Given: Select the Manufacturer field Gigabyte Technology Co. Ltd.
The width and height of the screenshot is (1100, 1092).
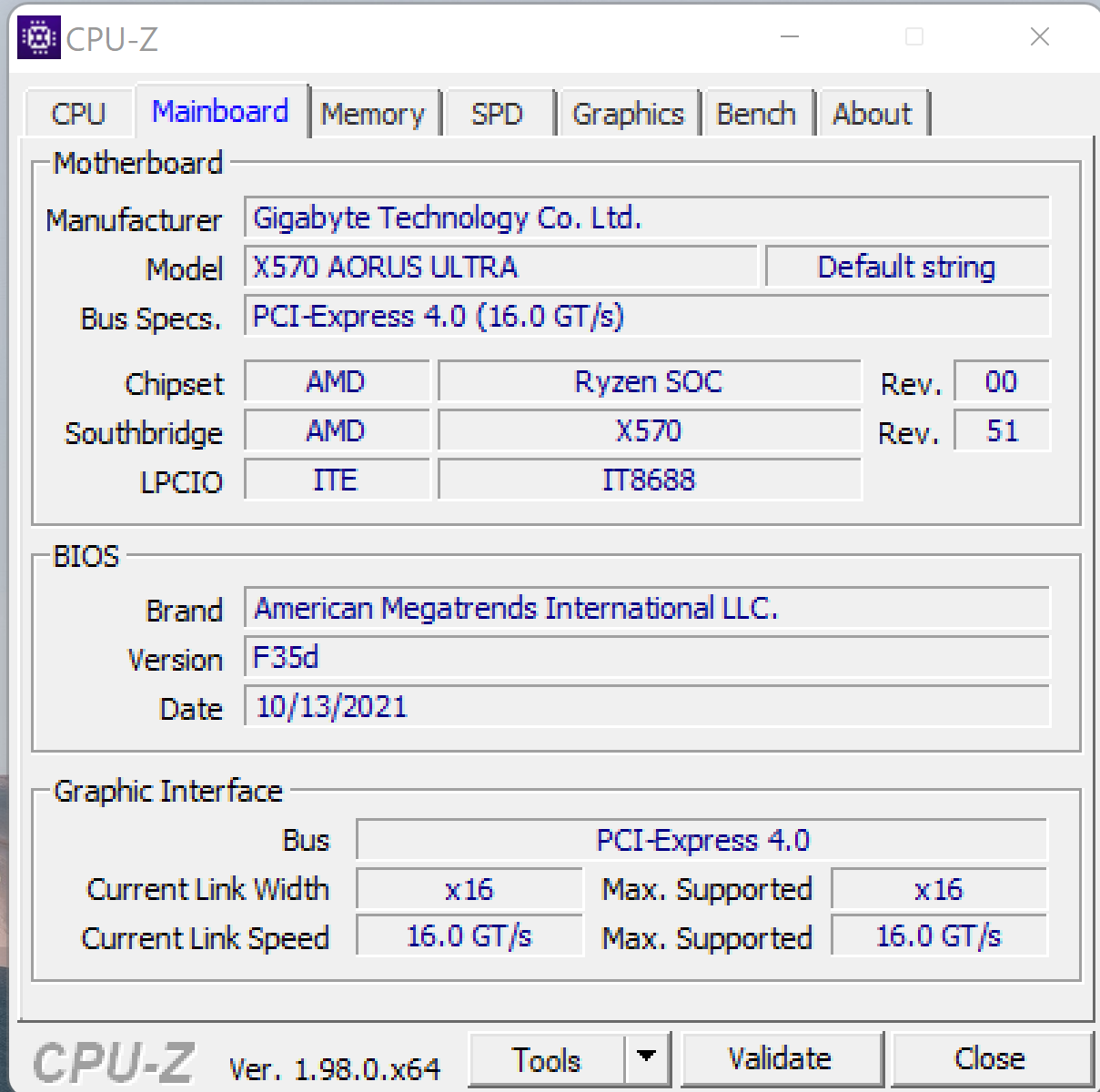Looking at the screenshot, I should point(647,218).
